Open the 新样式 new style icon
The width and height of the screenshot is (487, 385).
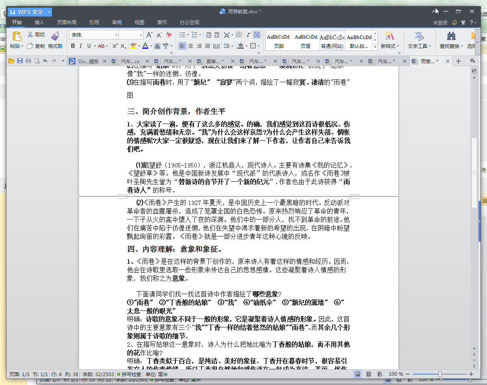pyautogui.click(x=389, y=36)
